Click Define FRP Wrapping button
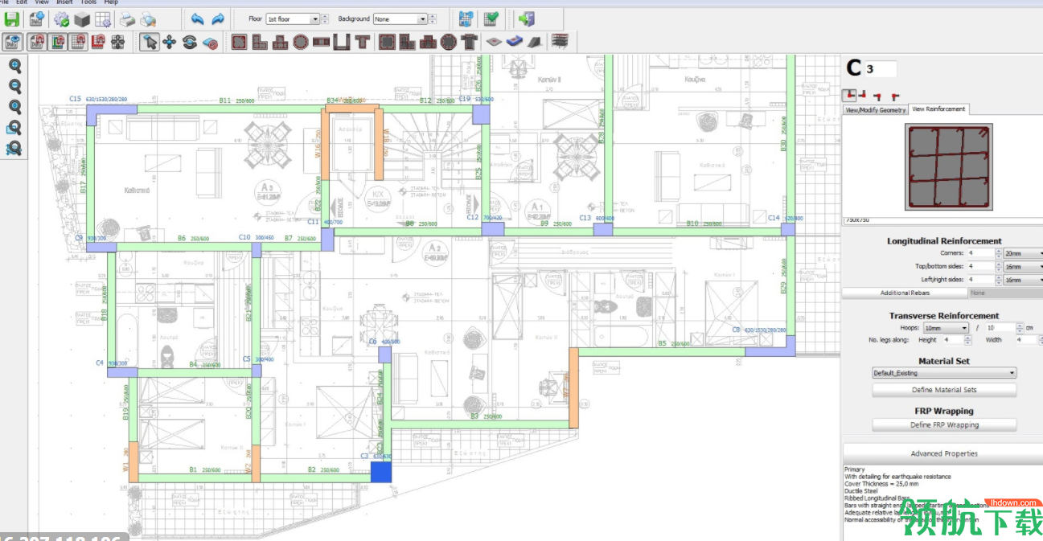The width and height of the screenshot is (1043, 541). [x=944, y=425]
